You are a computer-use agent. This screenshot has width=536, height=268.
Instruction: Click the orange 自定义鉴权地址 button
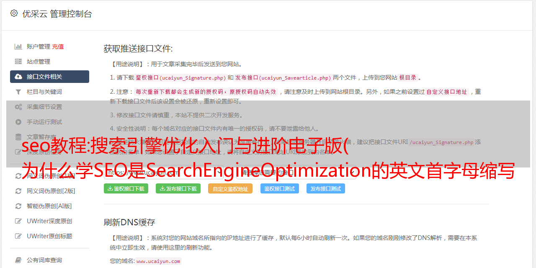click(x=230, y=188)
